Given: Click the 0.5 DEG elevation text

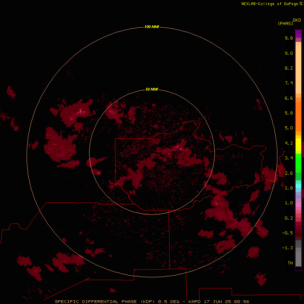Looking at the screenshot, I should (169, 302).
